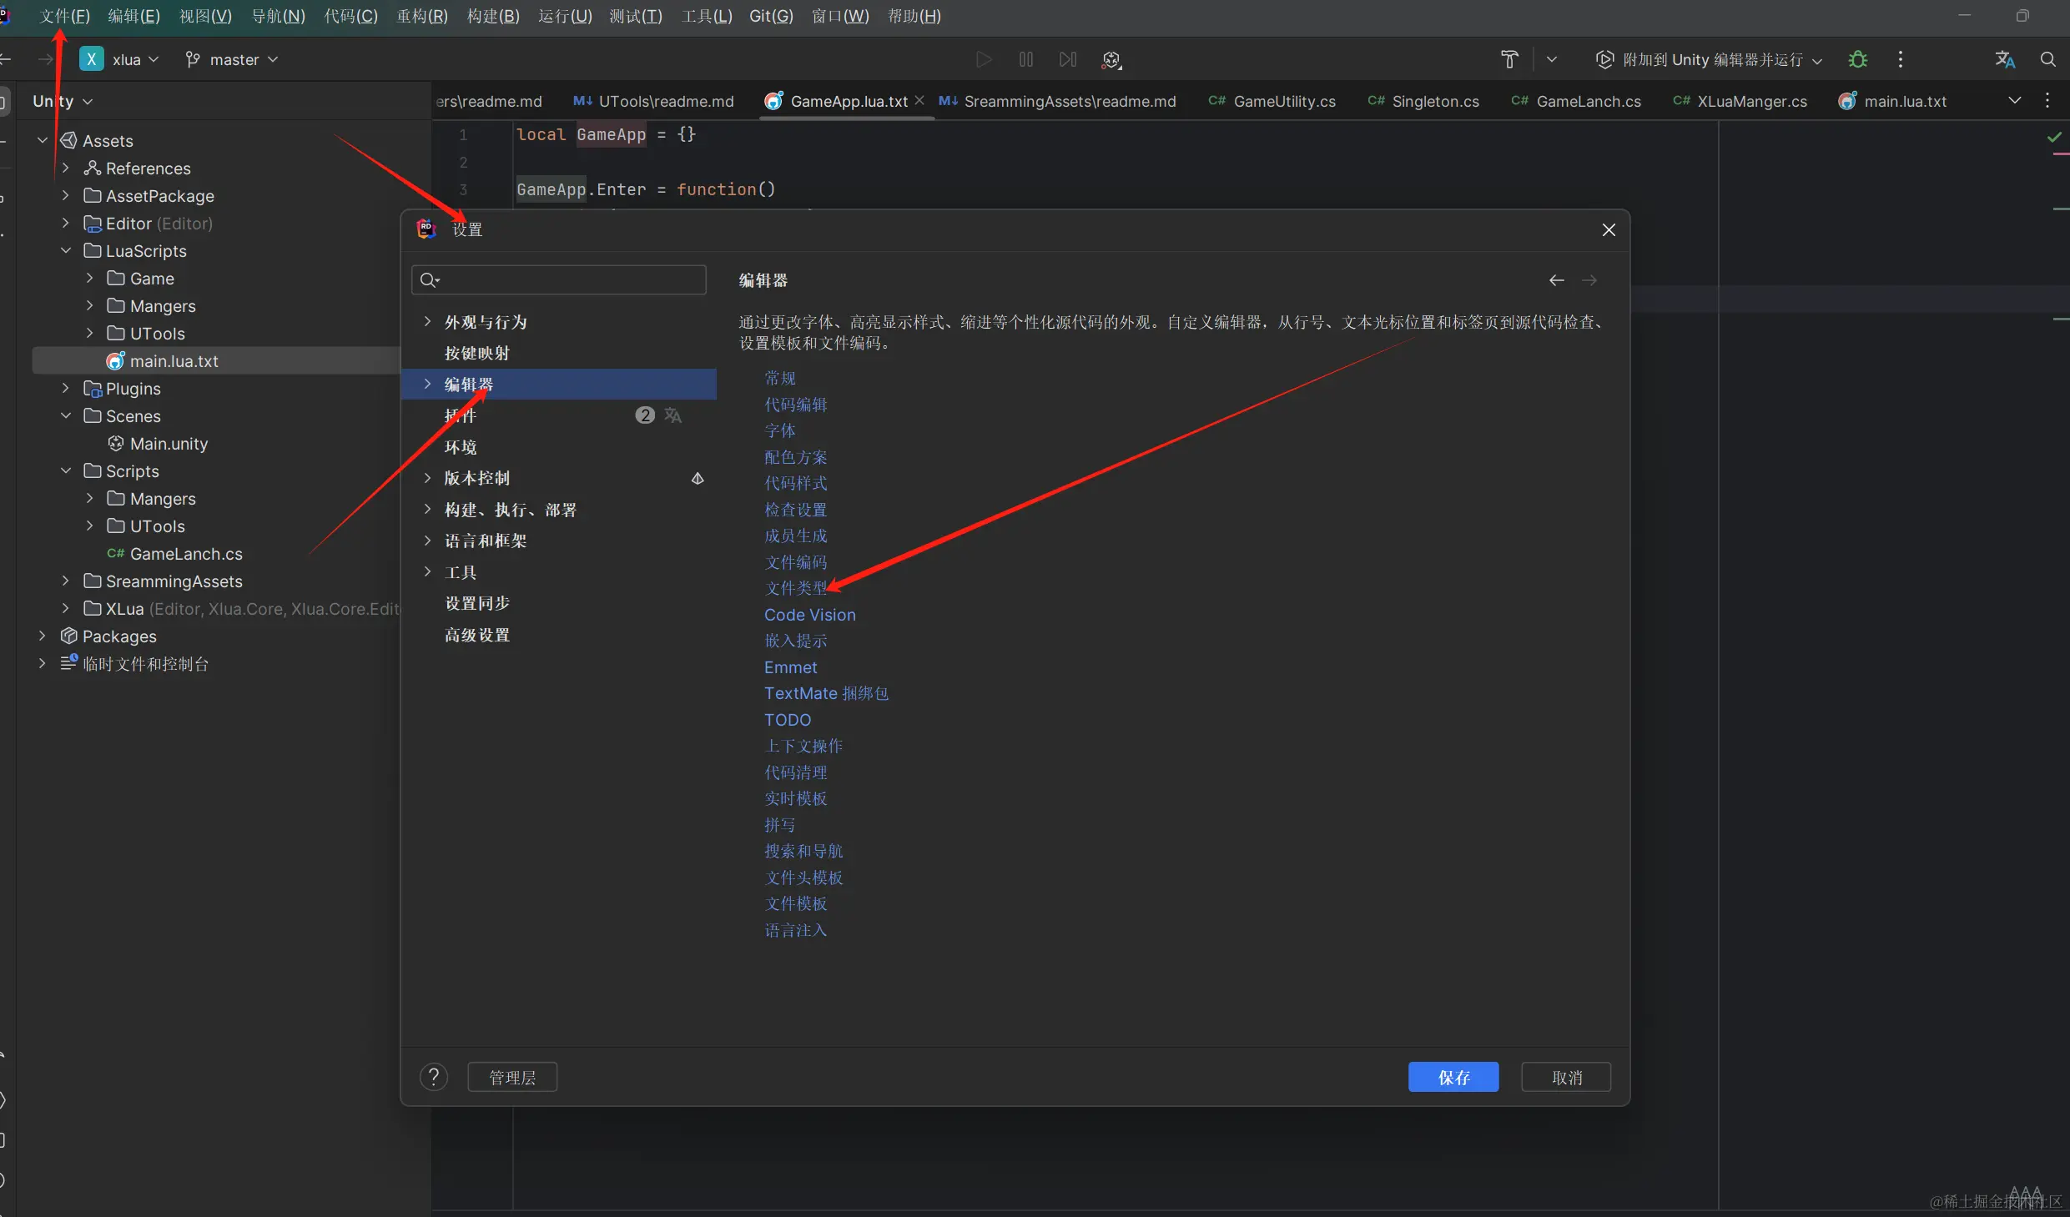Switch to the Singleton.cs tab

(1433, 101)
